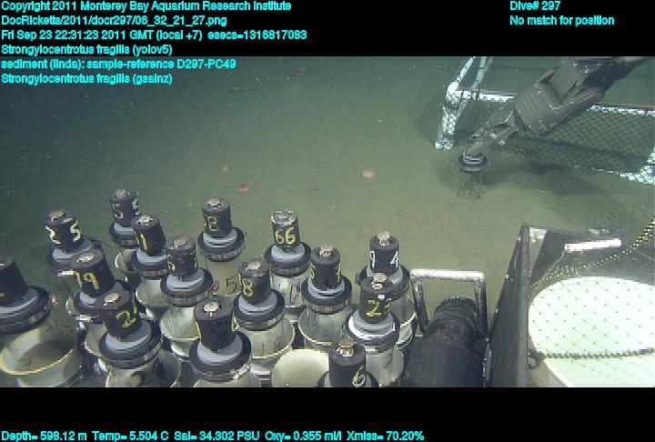Select the push core held by manipulator
This screenshot has height=442, width=655.
pyautogui.click(x=472, y=173)
